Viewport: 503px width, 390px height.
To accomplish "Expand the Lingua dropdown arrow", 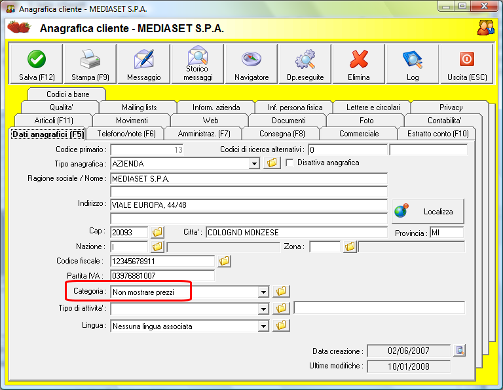I will 263,326.
